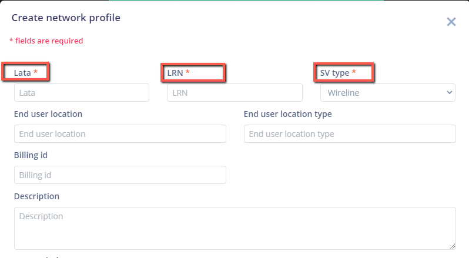Click the SV type field label
Viewport: 469px width, 258px height.
tap(334, 72)
